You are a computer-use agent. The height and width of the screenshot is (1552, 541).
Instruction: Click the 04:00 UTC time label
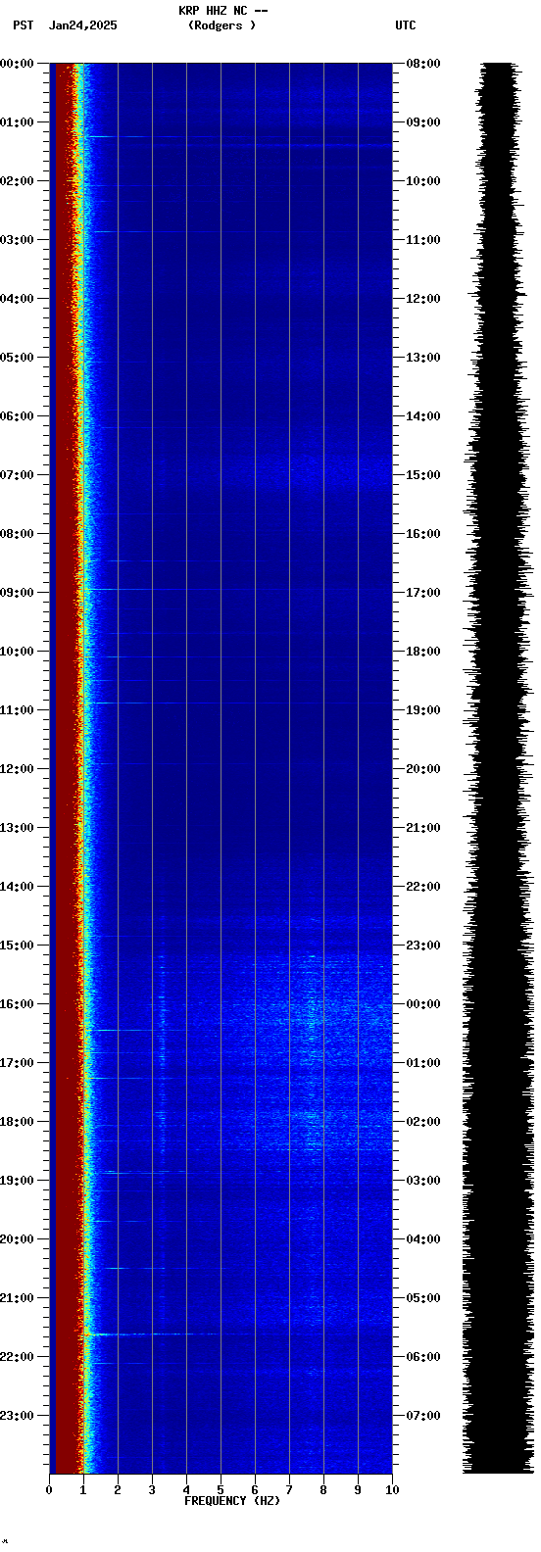423,1239
